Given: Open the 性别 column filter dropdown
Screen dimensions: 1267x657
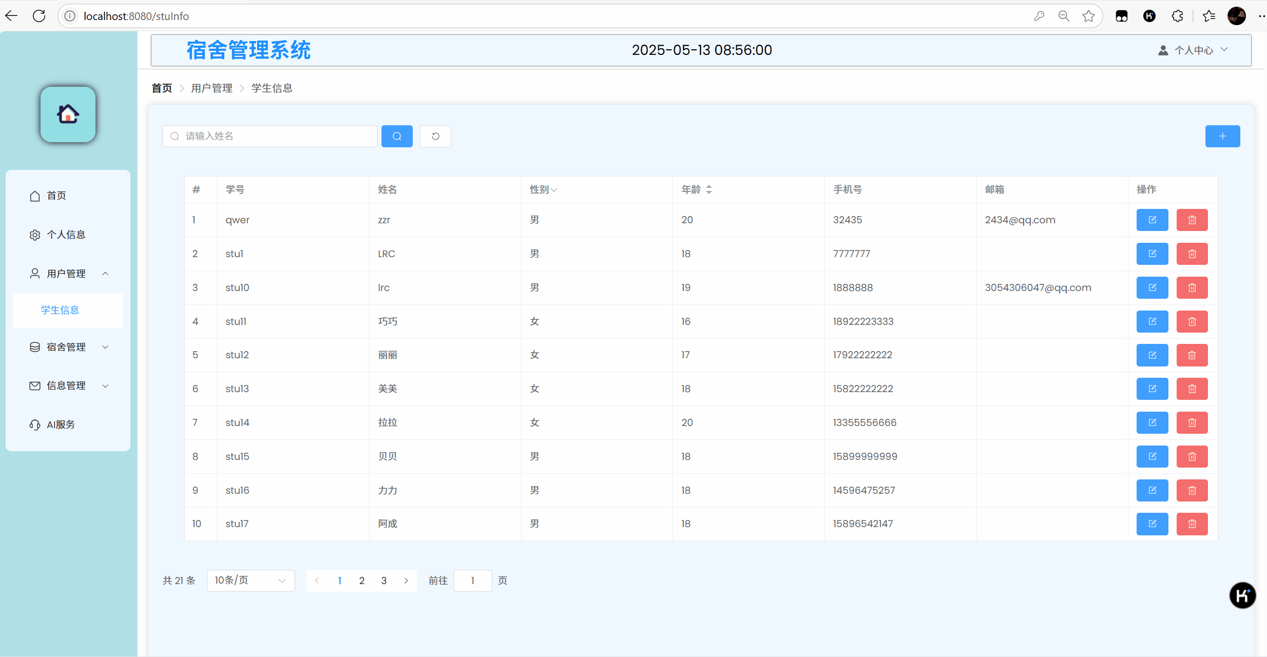Looking at the screenshot, I should click(x=554, y=190).
